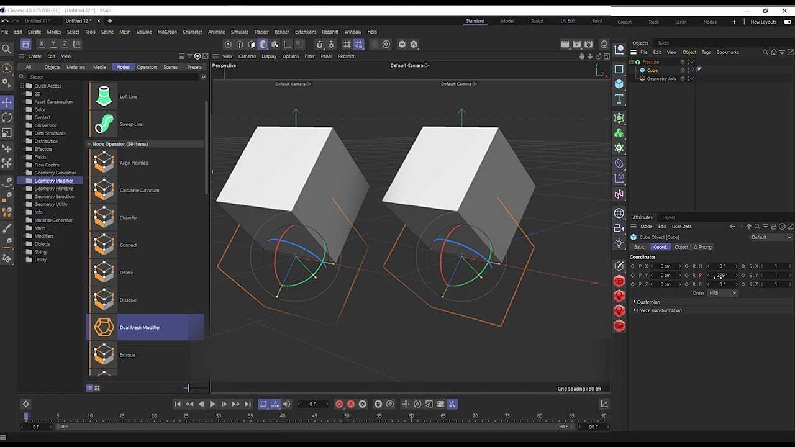This screenshot has height=447, width=795.
Task: Expand the Quick Access folder
Action: (x=22, y=86)
